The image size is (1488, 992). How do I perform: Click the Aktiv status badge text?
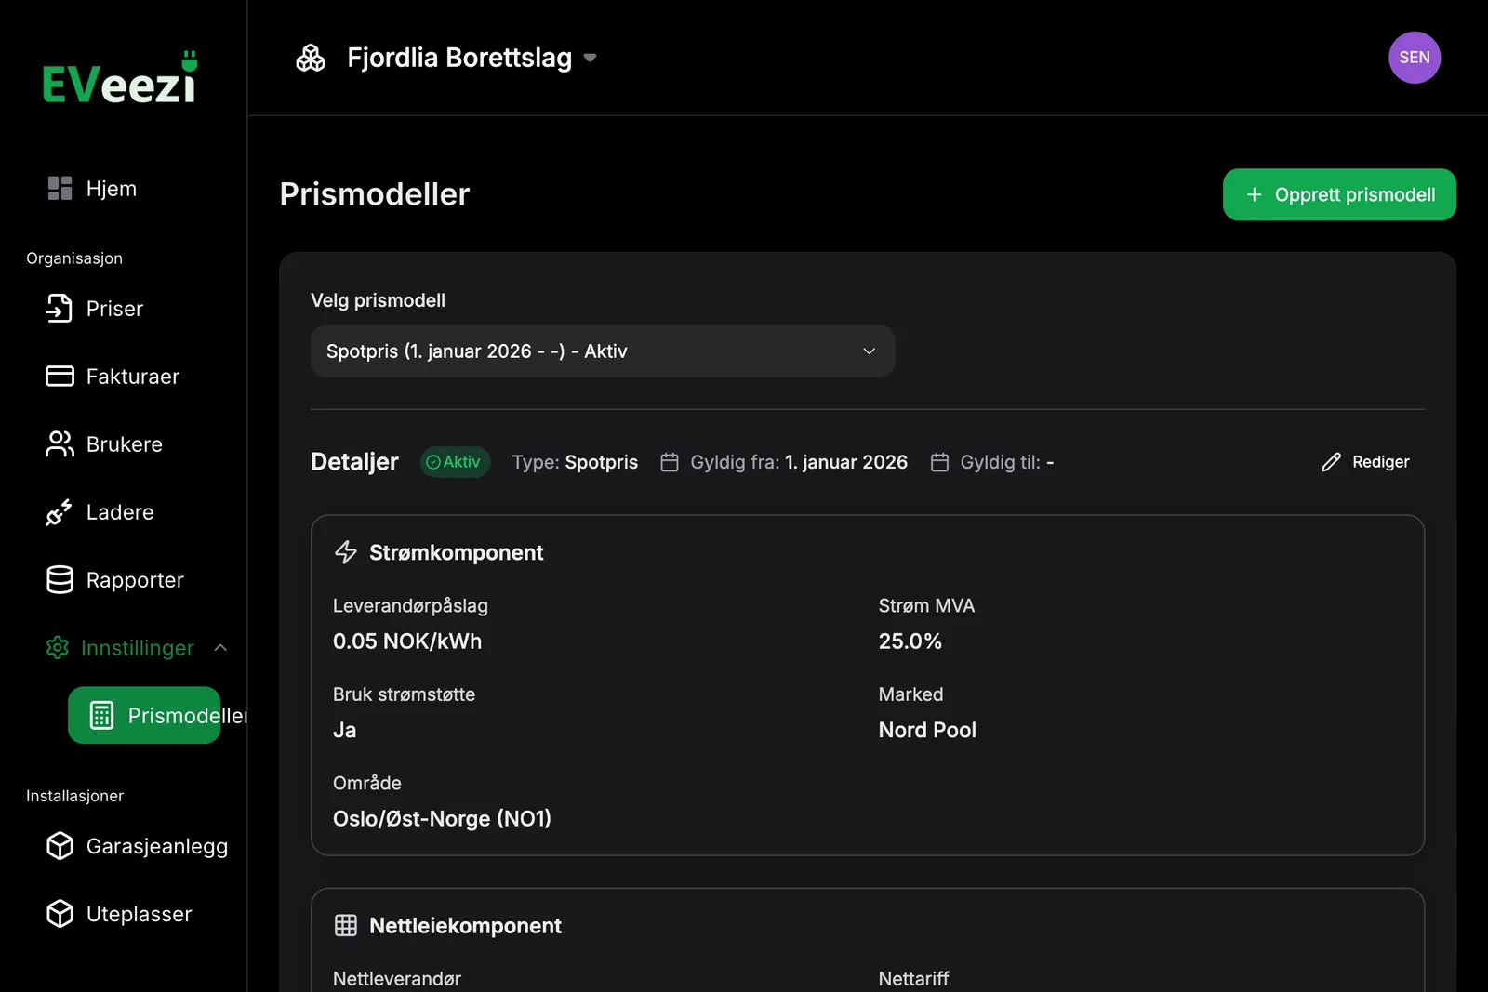click(x=461, y=462)
